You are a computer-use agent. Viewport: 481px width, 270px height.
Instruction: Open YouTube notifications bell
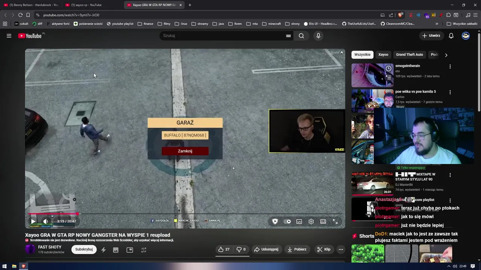(x=451, y=36)
